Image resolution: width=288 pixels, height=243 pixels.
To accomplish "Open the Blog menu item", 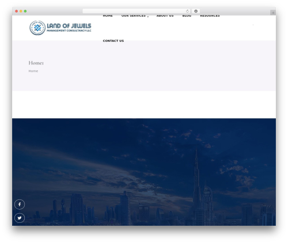I will (187, 16).
